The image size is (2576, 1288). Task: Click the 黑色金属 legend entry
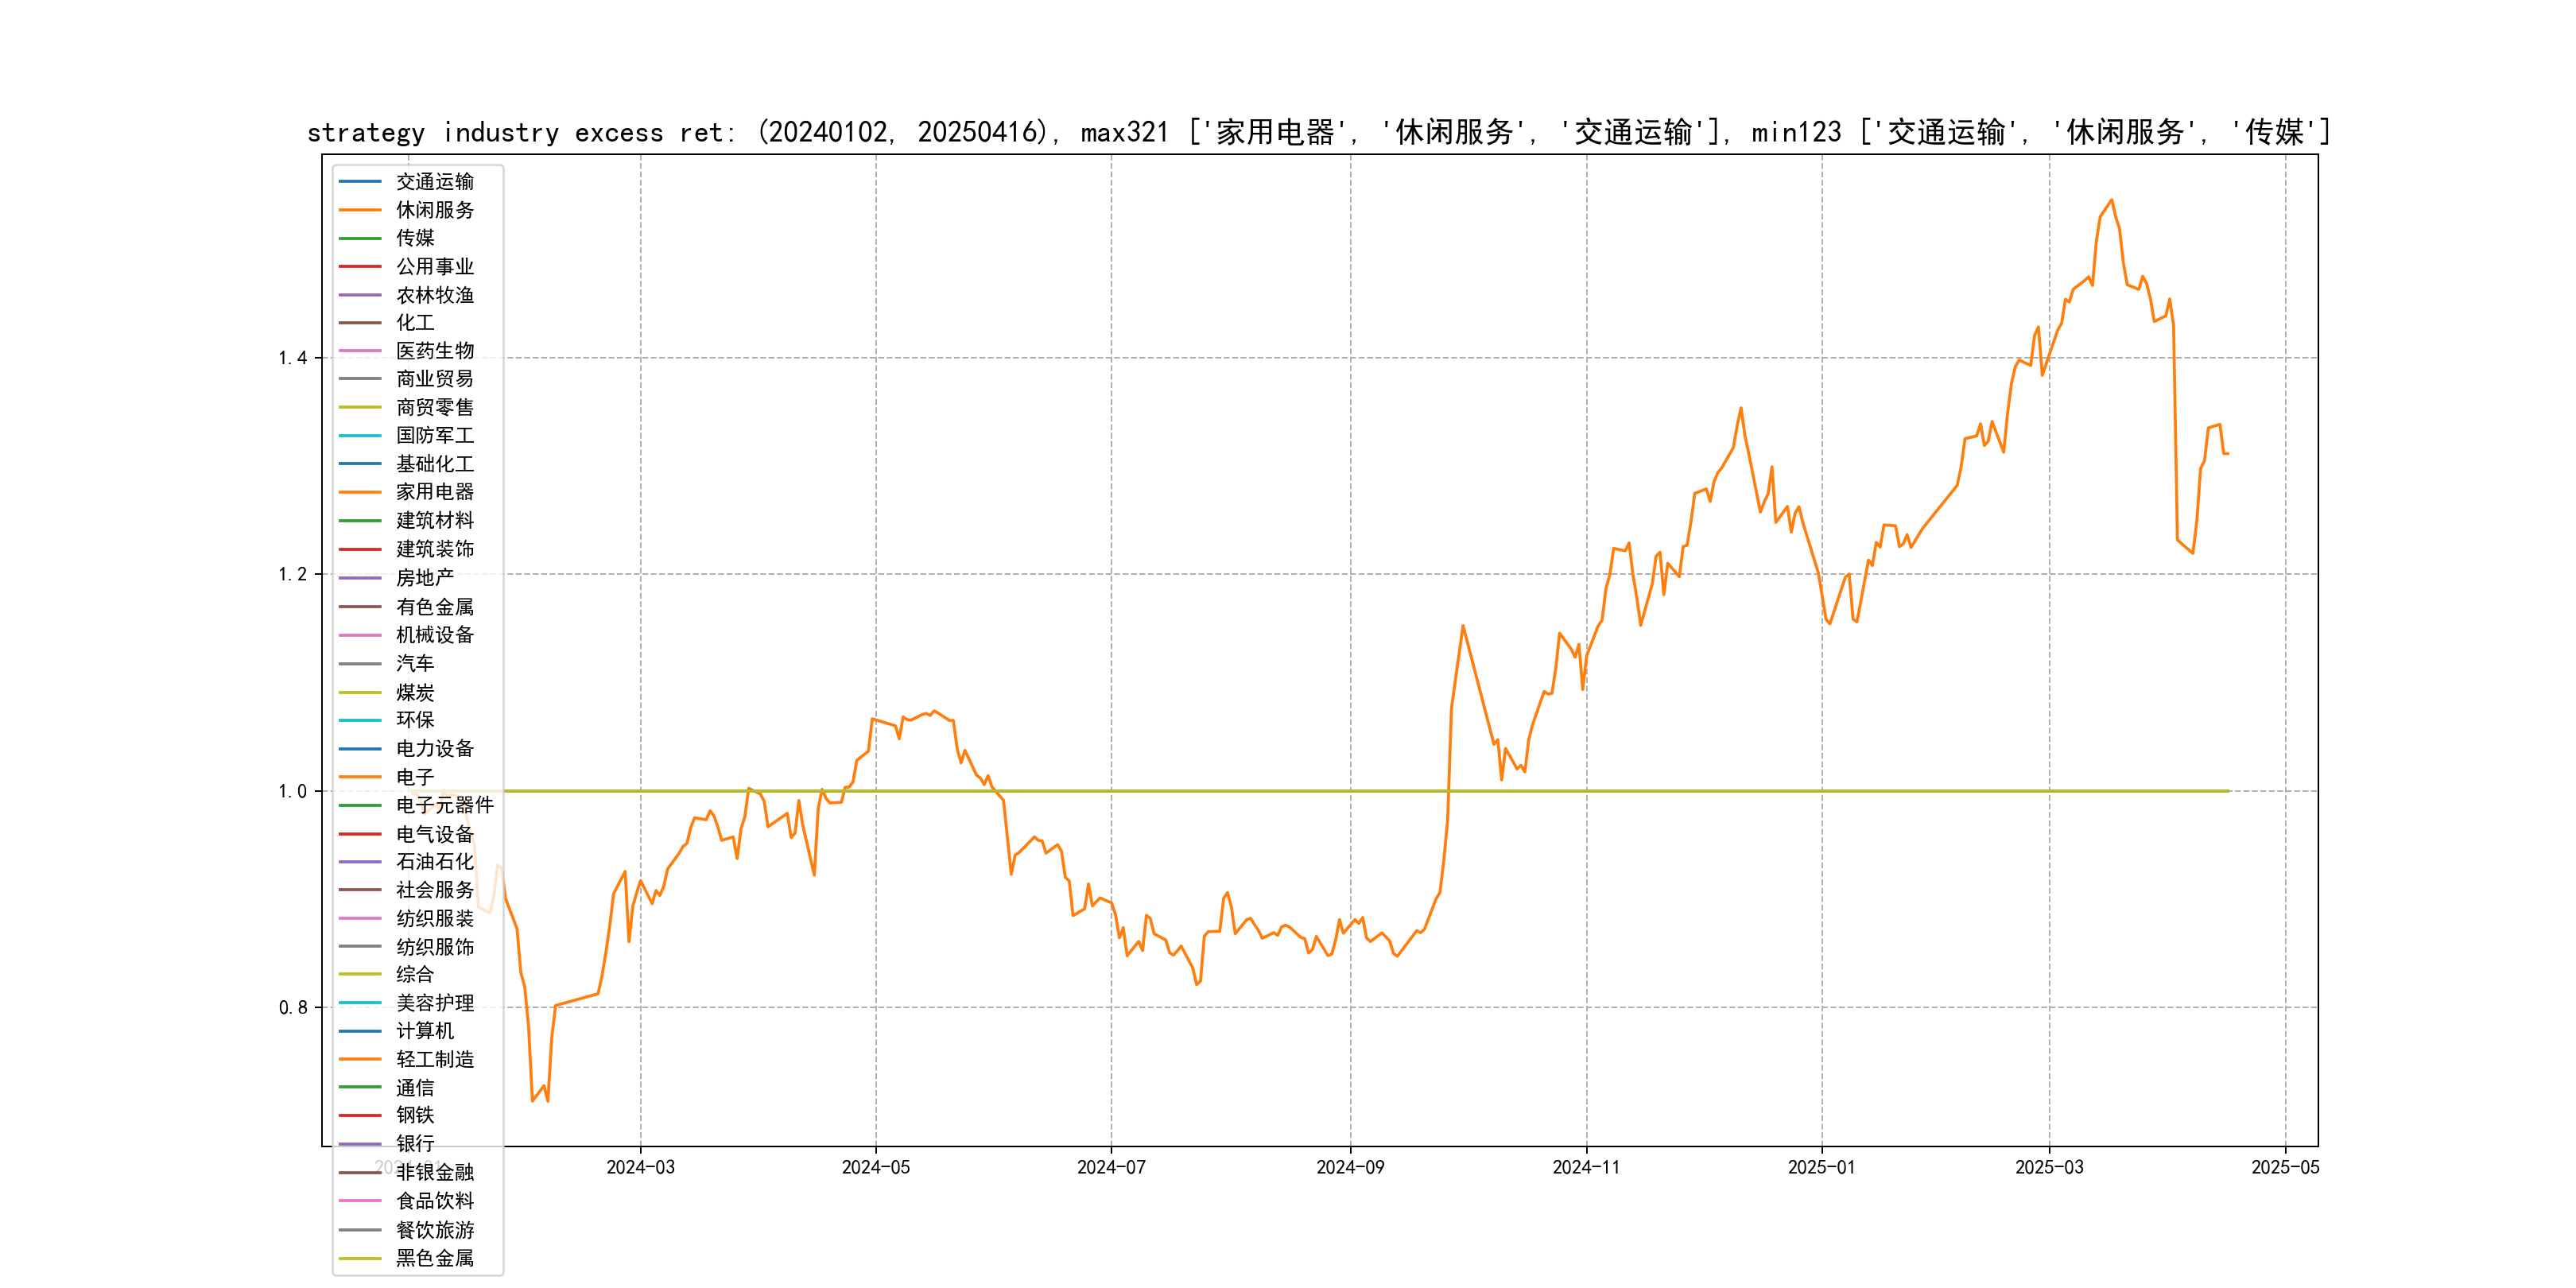pyautogui.click(x=434, y=1258)
